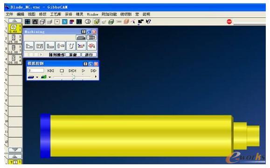270x168 pixels.
Task: Expand dropdown arrow beside blue stock icon
Action: pos(37,77)
